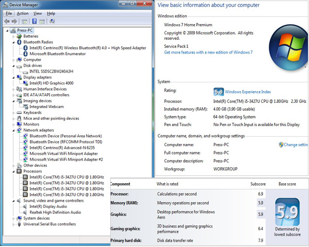Screen dimensions: 309x247
Task: Close the Device Manager window
Action: click(145, 4)
